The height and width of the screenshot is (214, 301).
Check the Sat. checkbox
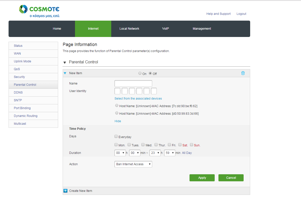180,145
